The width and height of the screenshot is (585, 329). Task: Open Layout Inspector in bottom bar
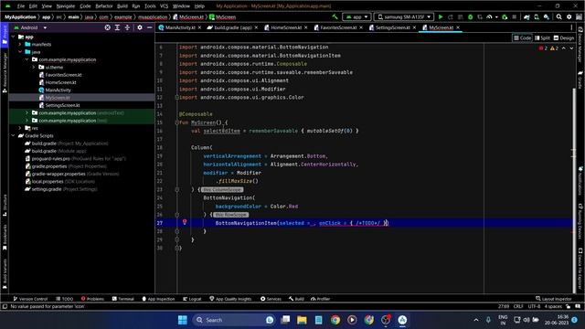pos(554,299)
